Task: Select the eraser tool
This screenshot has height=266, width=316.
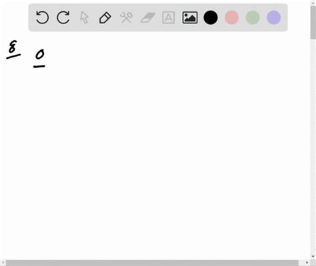Action: [147, 17]
